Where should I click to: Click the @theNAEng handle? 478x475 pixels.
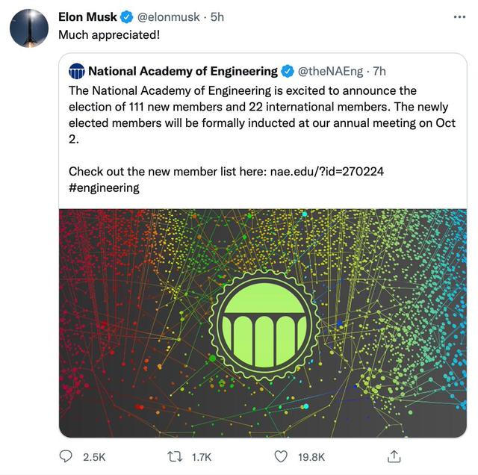(x=331, y=72)
